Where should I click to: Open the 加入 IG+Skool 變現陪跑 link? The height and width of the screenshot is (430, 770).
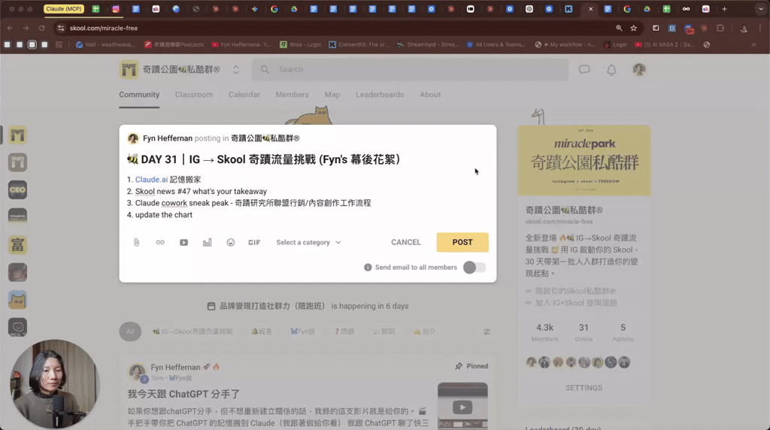576,303
